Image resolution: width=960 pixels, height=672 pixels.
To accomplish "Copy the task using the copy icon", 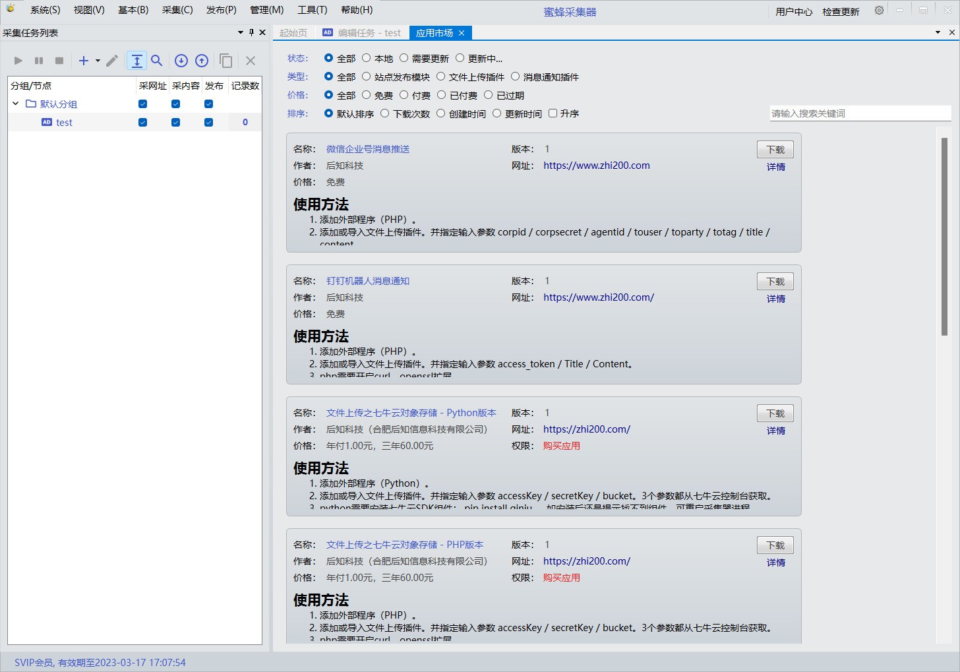I will point(225,61).
